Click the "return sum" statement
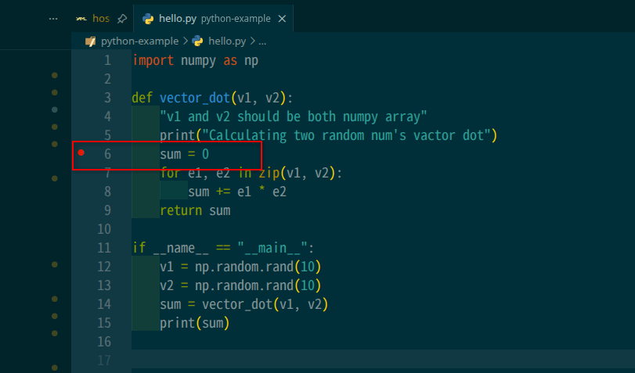 point(195,210)
